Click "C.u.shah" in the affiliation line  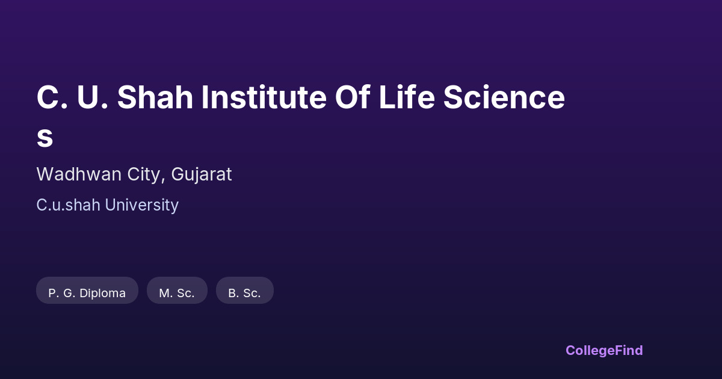(68, 205)
